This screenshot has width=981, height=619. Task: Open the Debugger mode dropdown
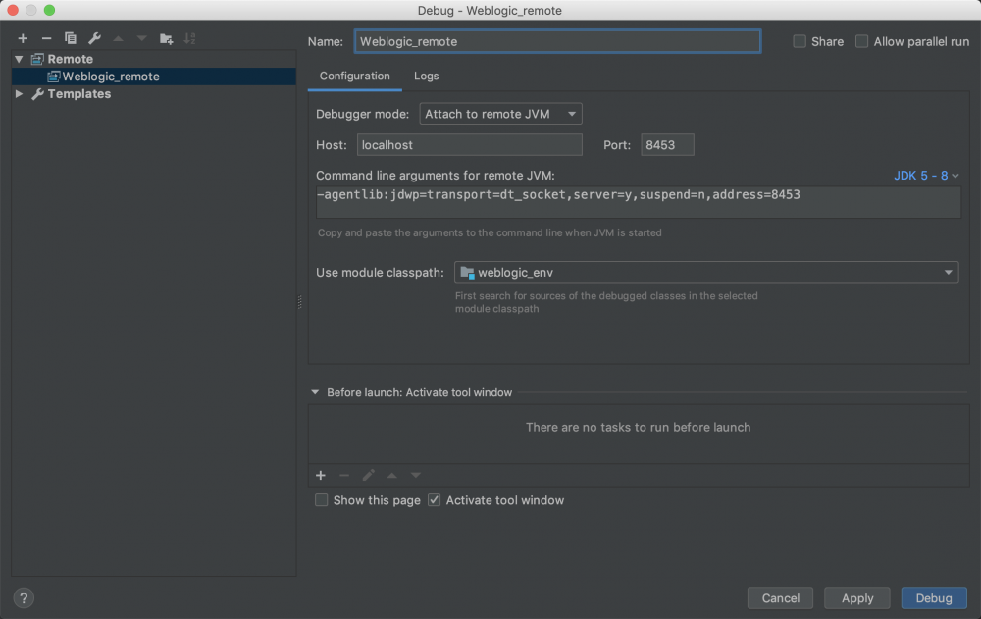[500, 114]
